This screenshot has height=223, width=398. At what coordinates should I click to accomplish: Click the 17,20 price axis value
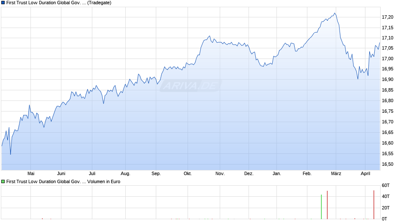[387, 17]
